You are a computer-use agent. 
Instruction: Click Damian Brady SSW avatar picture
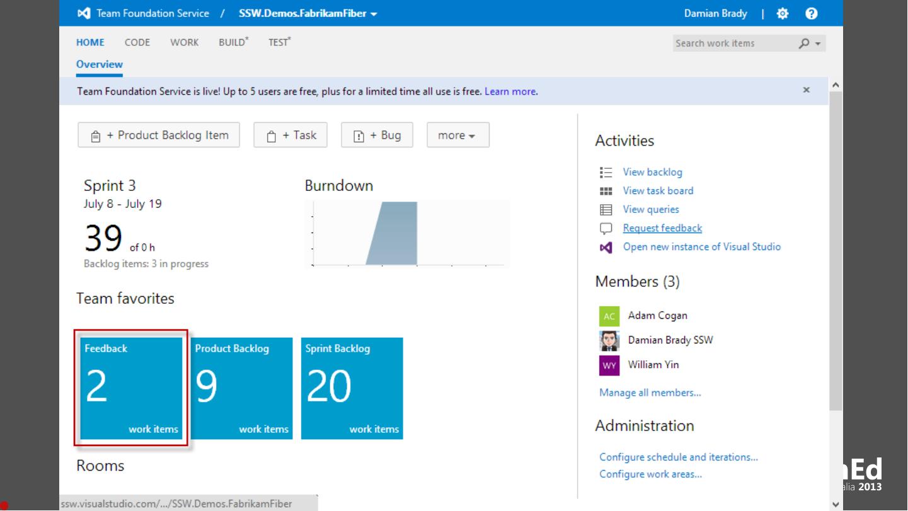(609, 340)
